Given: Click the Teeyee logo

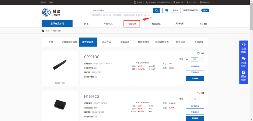Looking at the screenshot, I should 51,12.
